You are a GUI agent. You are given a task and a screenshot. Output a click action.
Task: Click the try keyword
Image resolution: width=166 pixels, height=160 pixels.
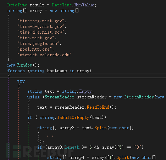(x=21, y=81)
